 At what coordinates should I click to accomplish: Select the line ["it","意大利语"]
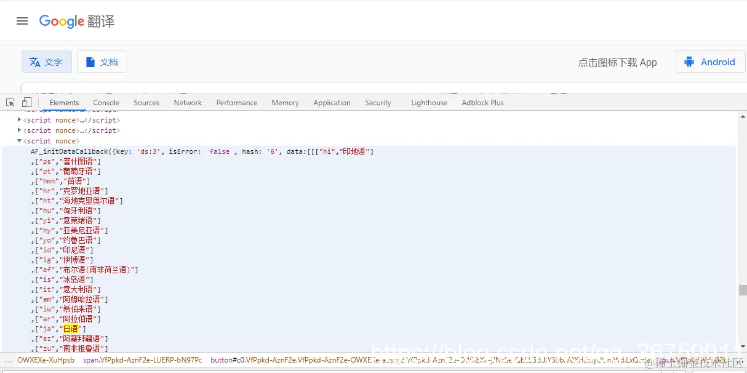(66, 289)
